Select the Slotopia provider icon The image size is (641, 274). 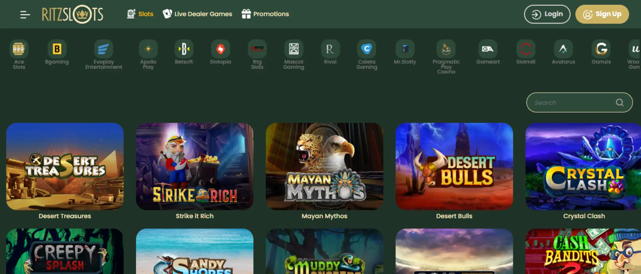pyautogui.click(x=220, y=49)
